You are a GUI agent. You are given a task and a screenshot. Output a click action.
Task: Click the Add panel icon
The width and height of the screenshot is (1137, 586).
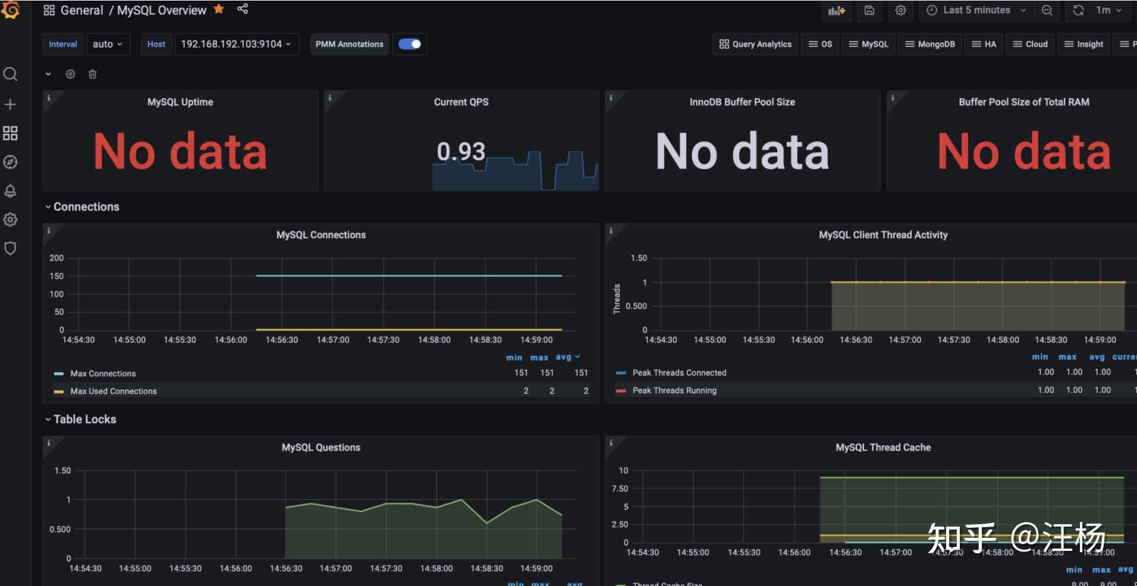coord(837,10)
